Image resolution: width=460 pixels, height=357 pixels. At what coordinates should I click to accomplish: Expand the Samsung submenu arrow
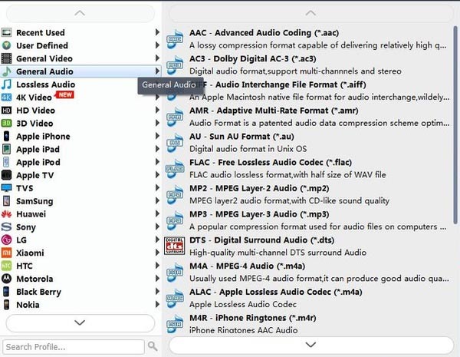(158, 201)
